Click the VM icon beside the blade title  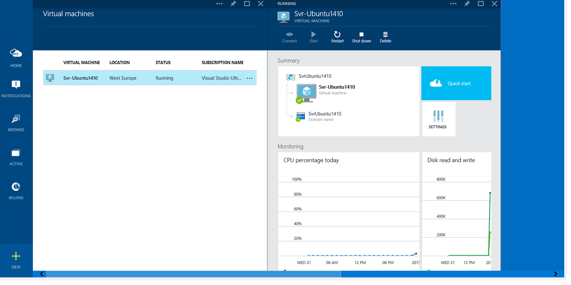[x=284, y=17]
